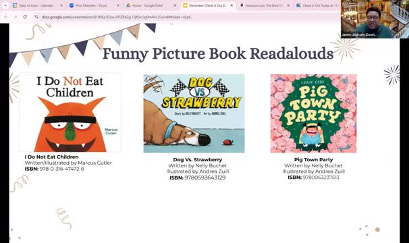The width and height of the screenshot is (409, 243).
Task: Select the December Check It Out tab
Action: click(208, 5)
